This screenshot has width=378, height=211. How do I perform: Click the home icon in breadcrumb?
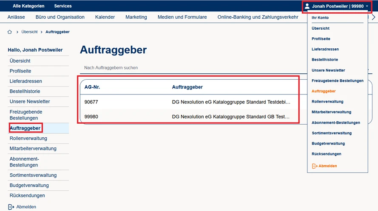[x=10, y=32]
